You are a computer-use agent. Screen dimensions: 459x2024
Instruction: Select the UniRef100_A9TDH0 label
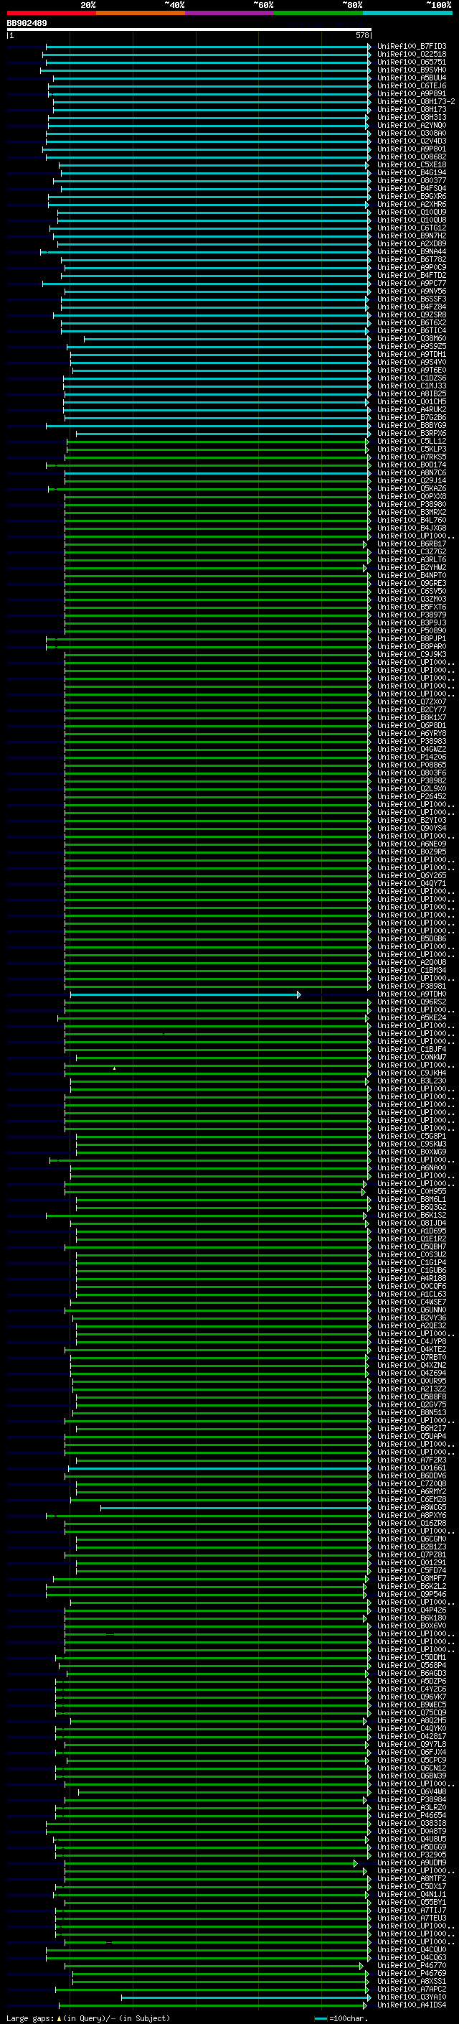(412, 994)
